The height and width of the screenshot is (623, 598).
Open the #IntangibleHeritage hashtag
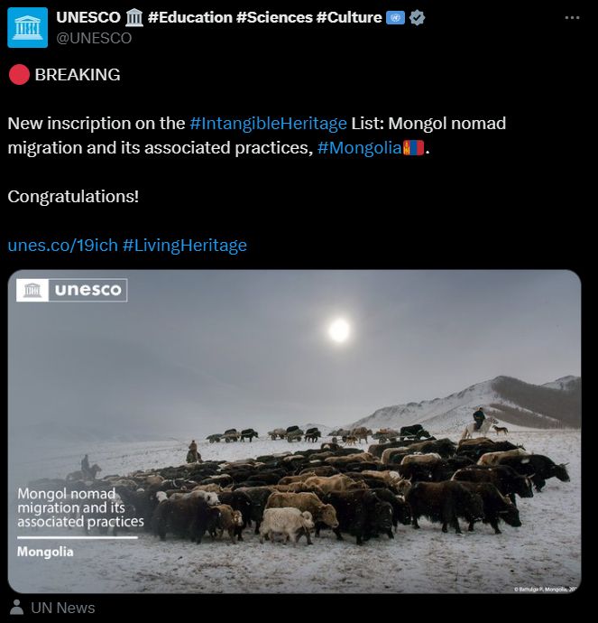tap(268, 124)
